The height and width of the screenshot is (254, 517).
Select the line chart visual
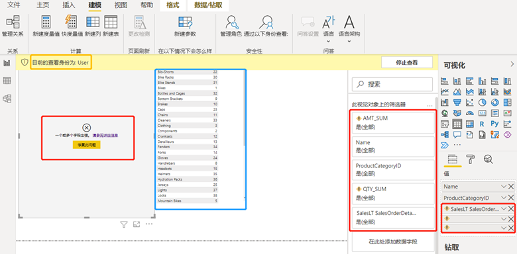tap(445, 92)
